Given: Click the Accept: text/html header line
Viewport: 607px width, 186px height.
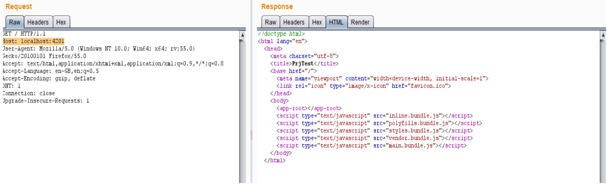Looking at the screenshot, I should click(113, 64).
